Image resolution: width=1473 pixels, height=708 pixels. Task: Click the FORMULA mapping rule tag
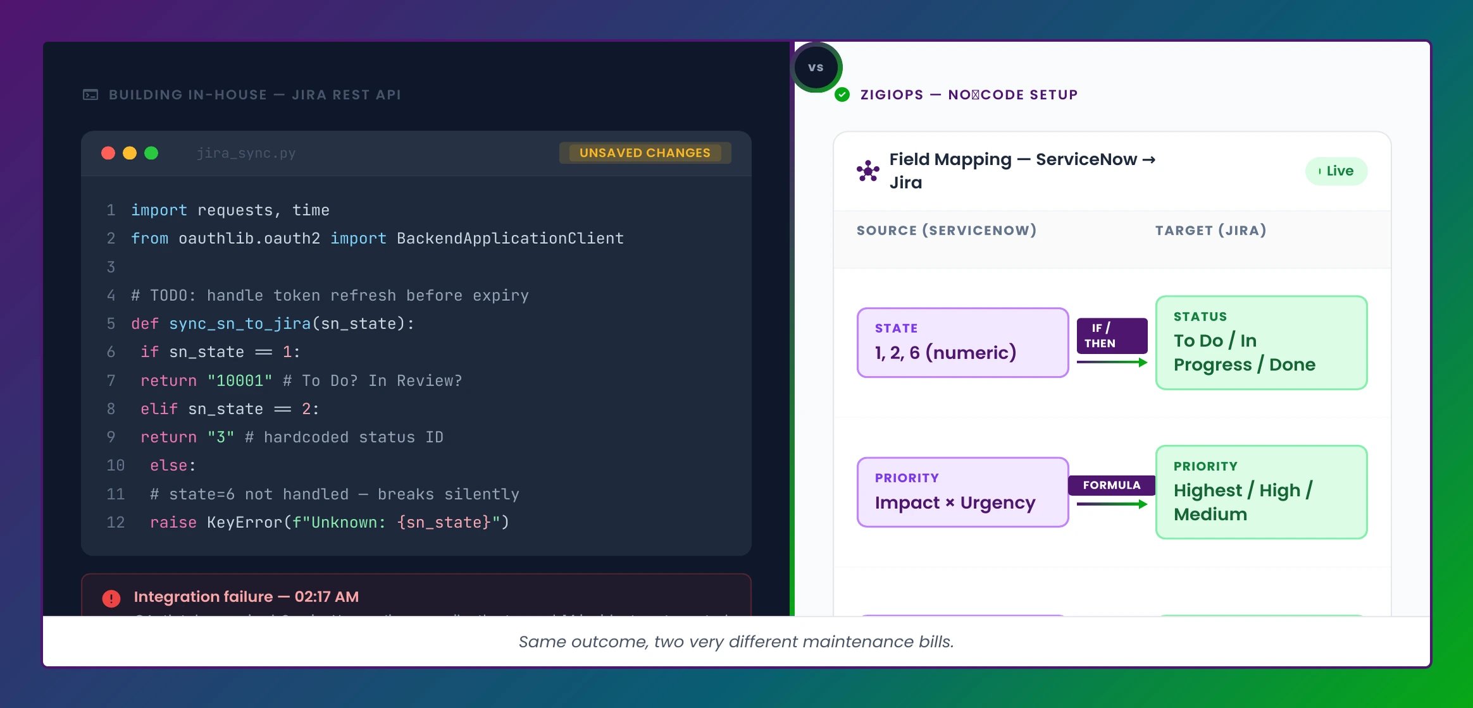pos(1112,485)
